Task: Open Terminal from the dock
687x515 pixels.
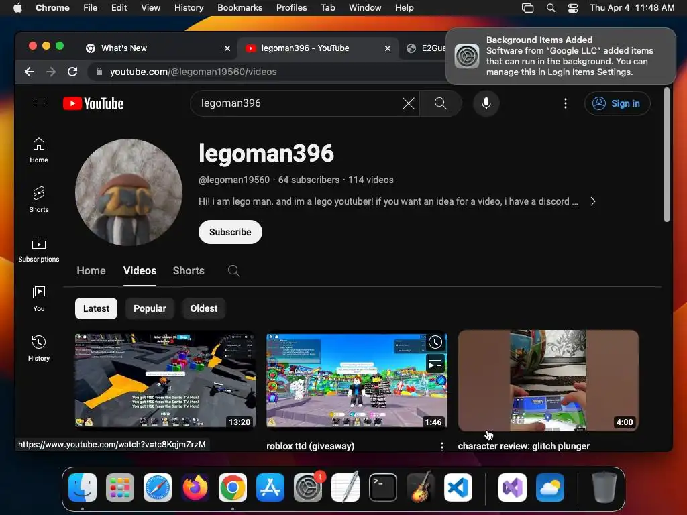Action: pyautogui.click(x=383, y=488)
